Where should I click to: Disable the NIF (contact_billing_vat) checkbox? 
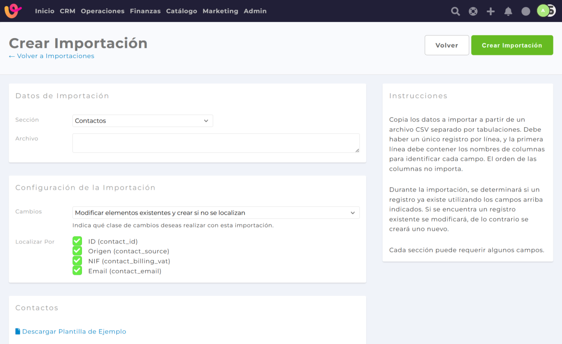[77, 261]
